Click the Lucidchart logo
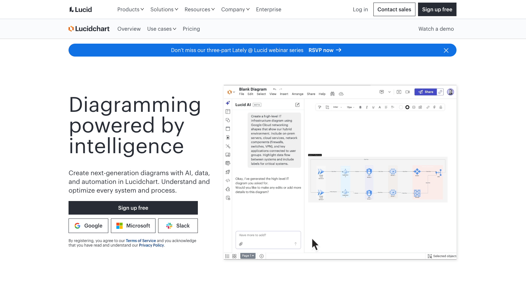 coord(89,29)
